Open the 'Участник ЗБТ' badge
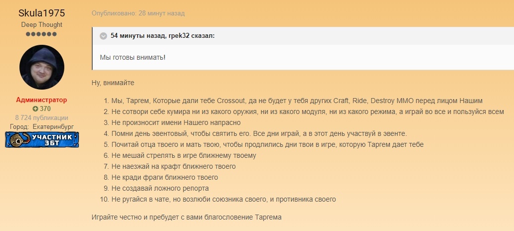This screenshot has width=514, height=231. click(42, 139)
